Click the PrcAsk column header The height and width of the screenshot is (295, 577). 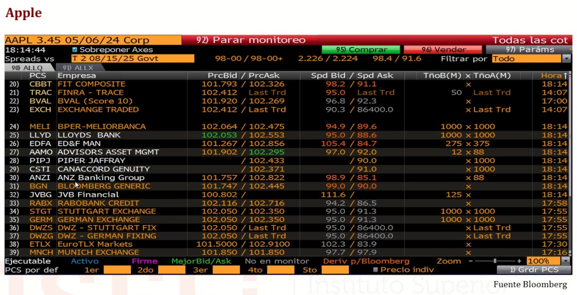[264, 76]
